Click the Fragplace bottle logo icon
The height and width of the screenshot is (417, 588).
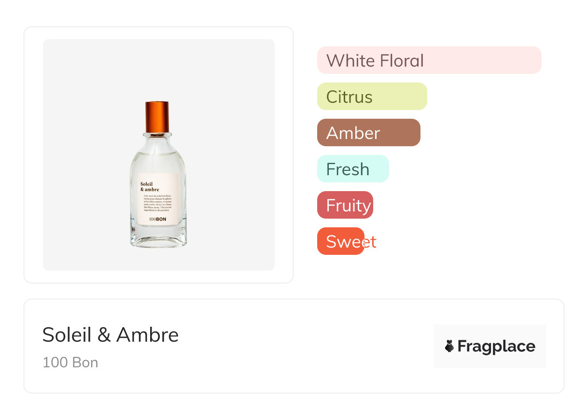click(x=449, y=346)
